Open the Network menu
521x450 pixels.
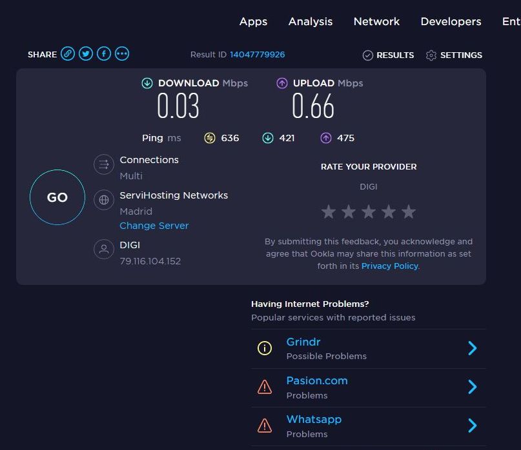click(376, 21)
